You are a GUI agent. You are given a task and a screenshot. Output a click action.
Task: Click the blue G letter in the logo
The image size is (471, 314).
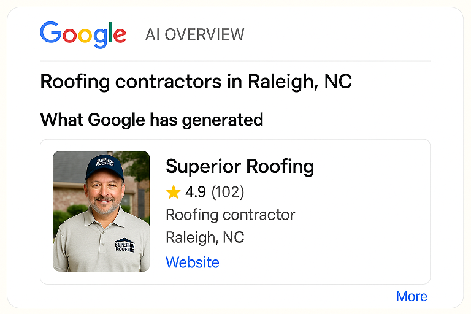click(50, 33)
